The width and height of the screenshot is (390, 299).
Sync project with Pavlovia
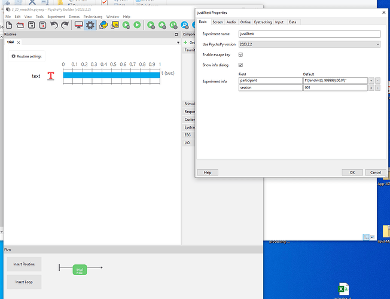point(173,25)
